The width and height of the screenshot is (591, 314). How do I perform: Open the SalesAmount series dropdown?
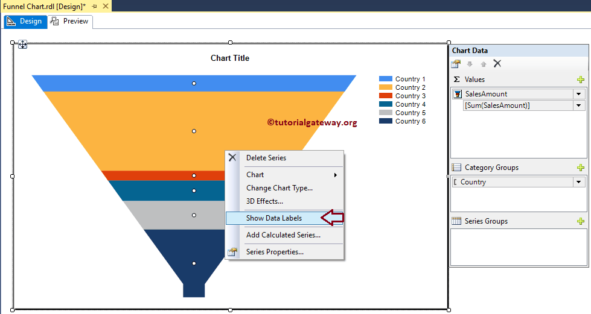[579, 94]
